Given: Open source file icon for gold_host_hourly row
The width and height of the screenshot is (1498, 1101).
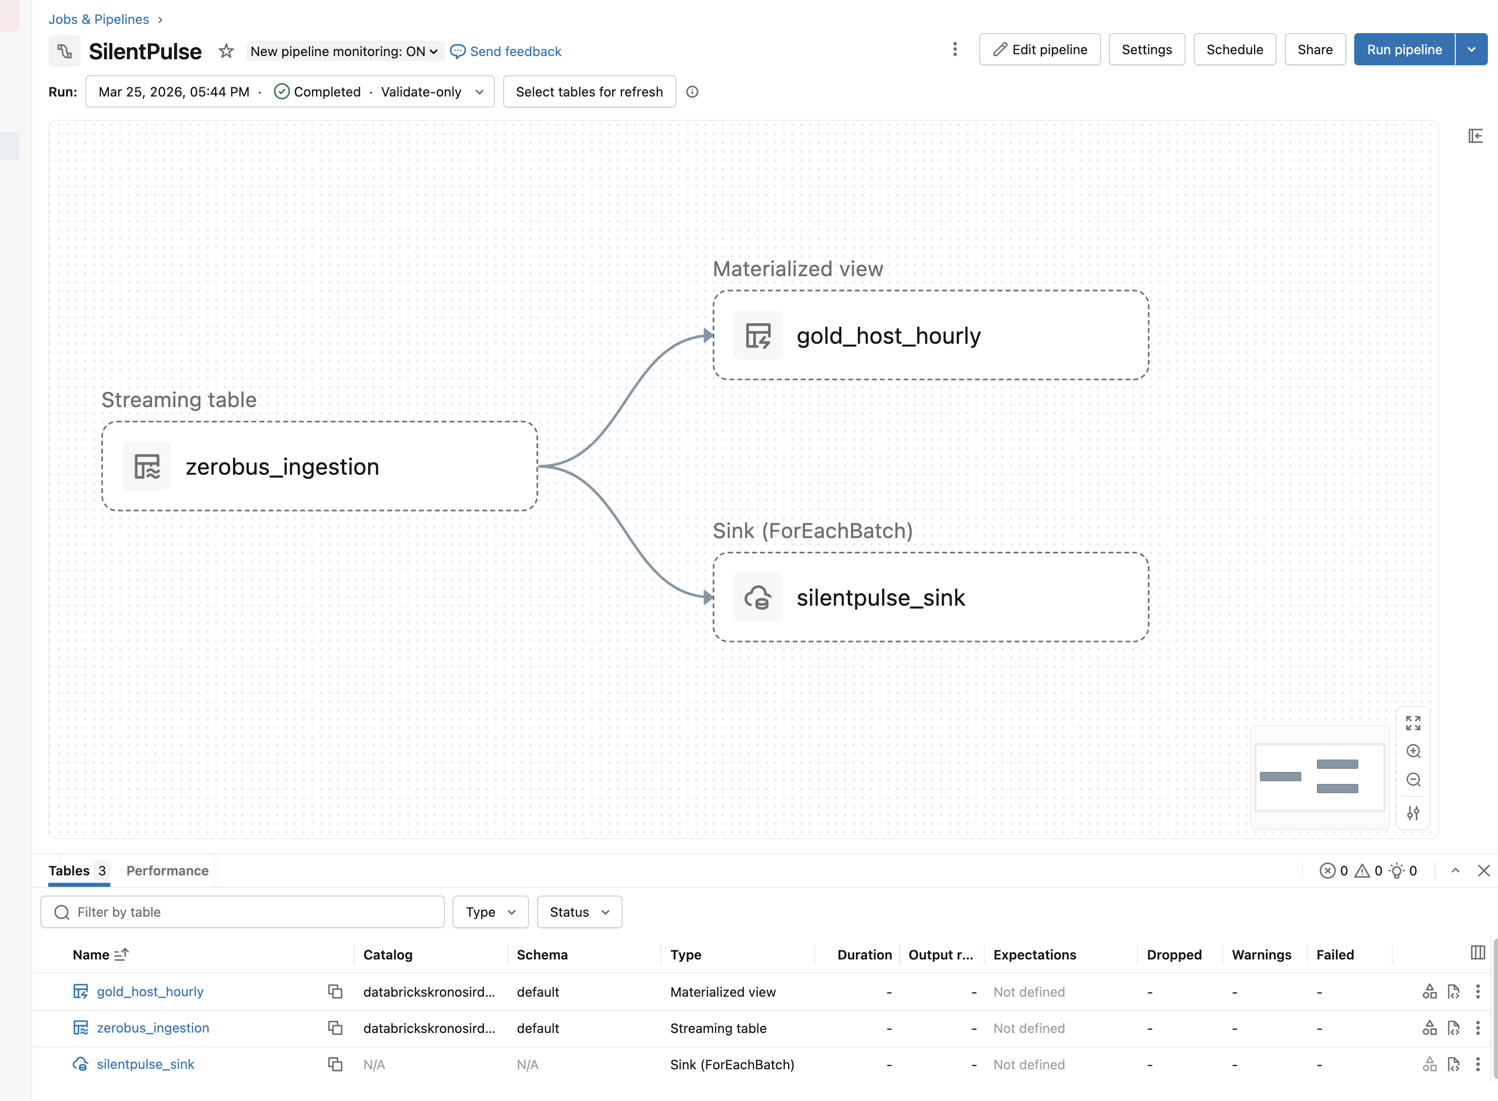Looking at the screenshot, I should point(1453,992).
